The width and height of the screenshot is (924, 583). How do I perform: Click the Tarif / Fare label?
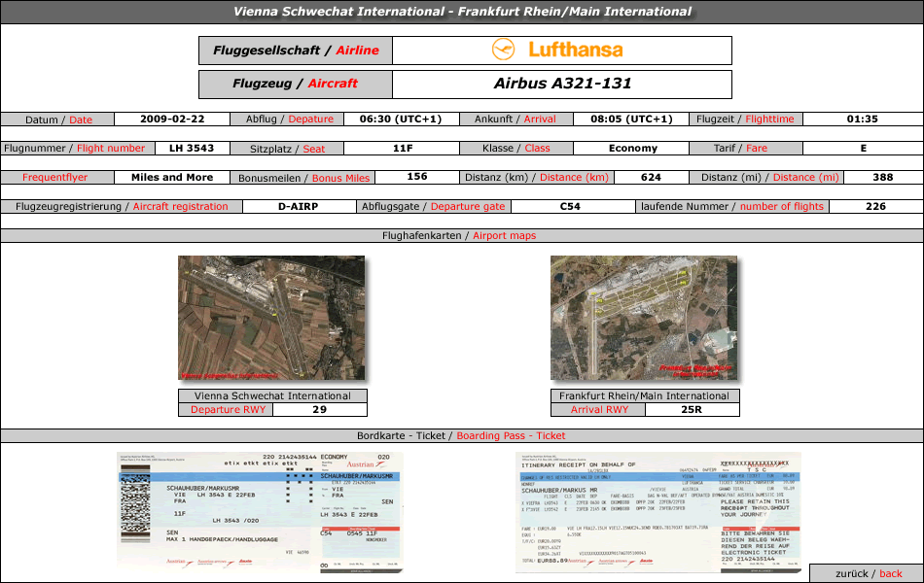[746, 149]
